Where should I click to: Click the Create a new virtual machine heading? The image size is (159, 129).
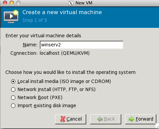[62, 12]
